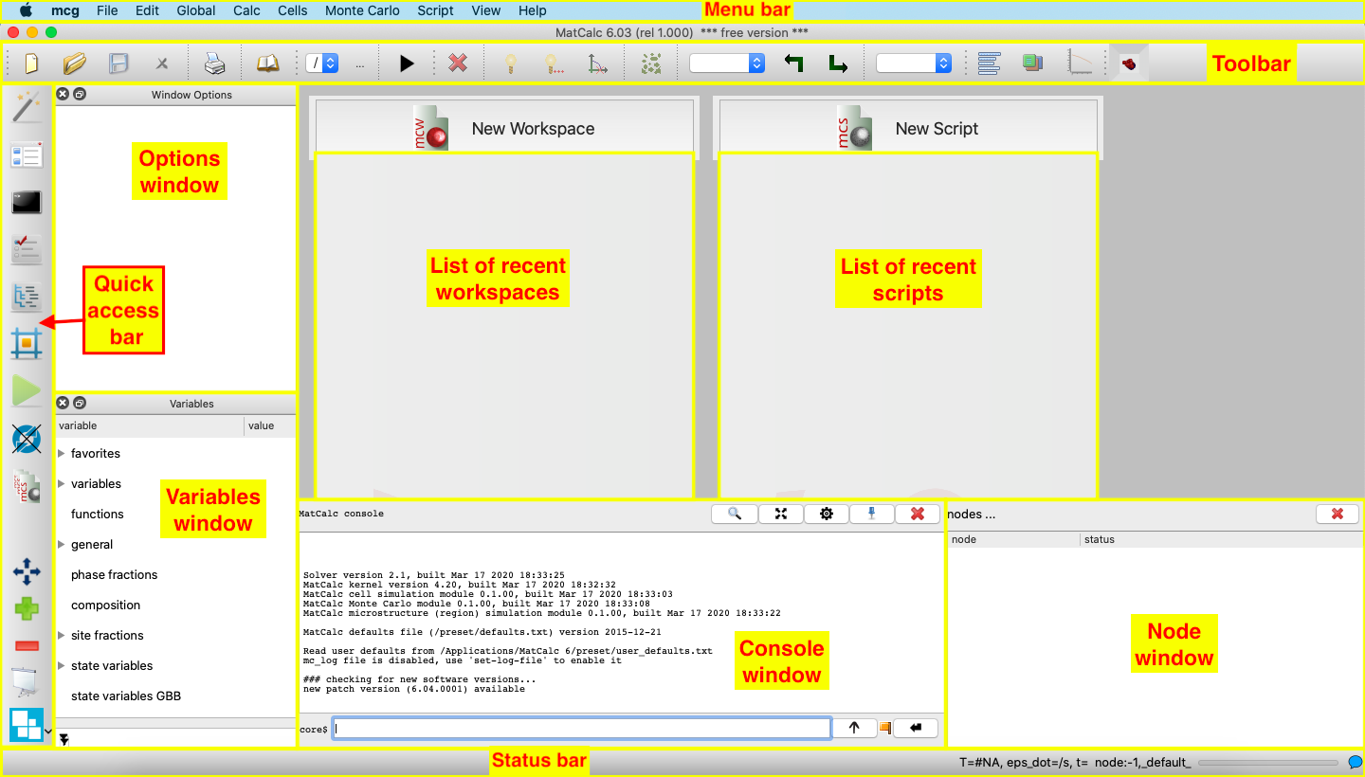This screenshot has height=777, width=1365.
Task: Expand the site fractions group
Action: tap(62, 636)
